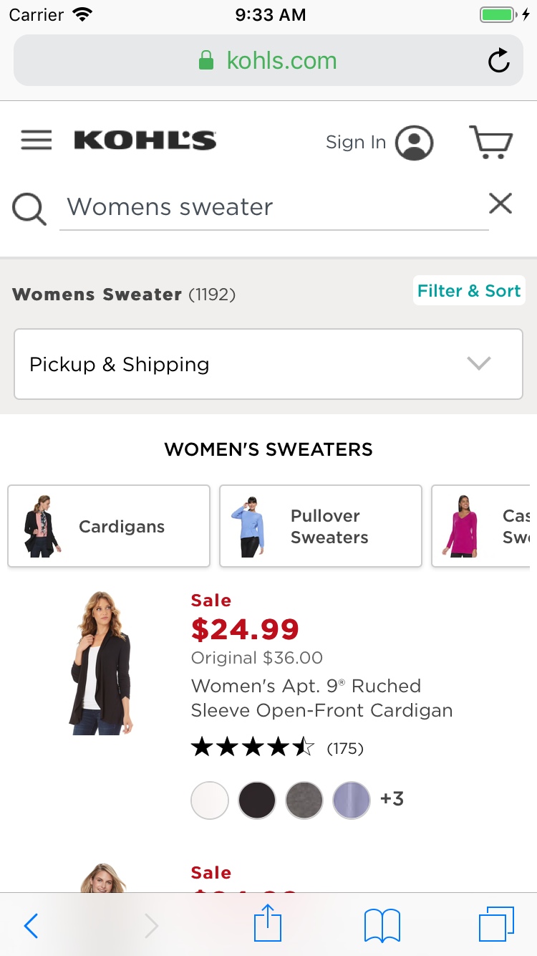Image resolution: width=537 pixels, height=956 pixels.
Task: Open the Apt. 9 Ruched Sleeve Cardigan link
Action: pyautogui.click(x=321, y=698)
